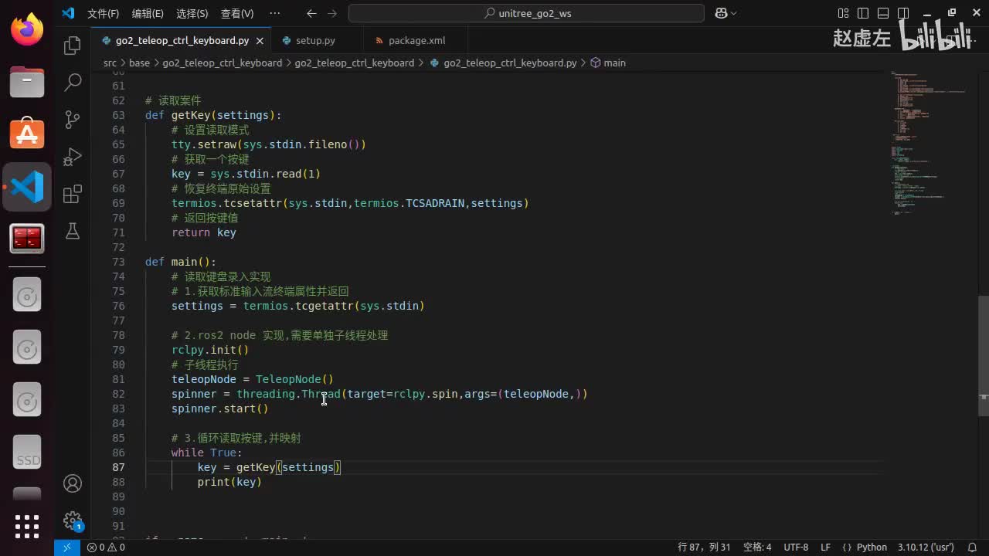The width and height of the screenshot is (989, 556).
Task: Show errors and warnings count panel
Action: click(106, 548)
